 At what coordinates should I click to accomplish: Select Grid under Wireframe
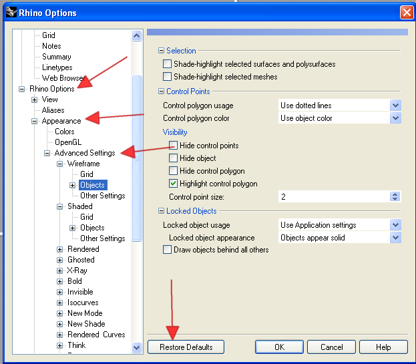[x=87, y=174]
